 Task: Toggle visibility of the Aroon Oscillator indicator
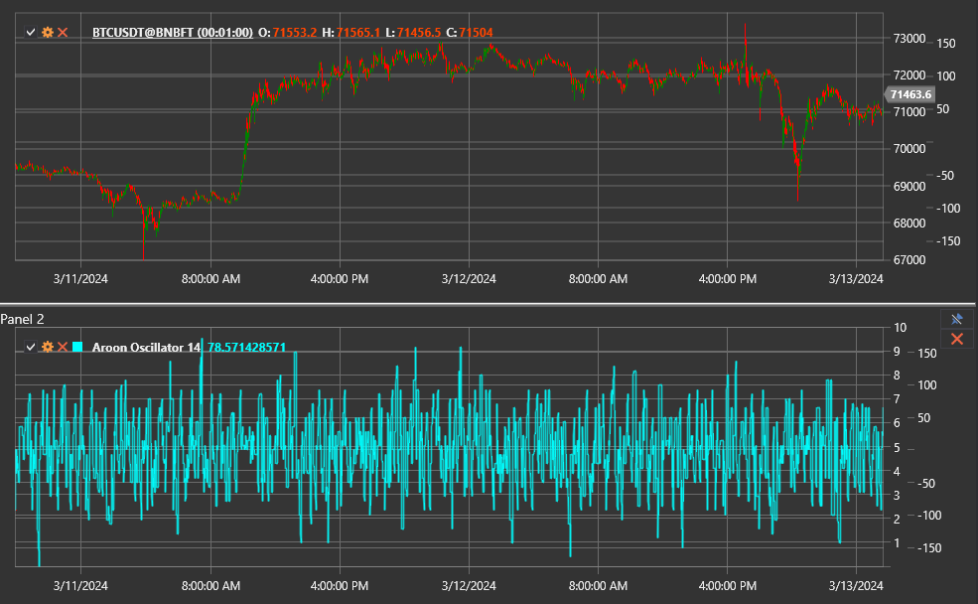tap(30, 348)
